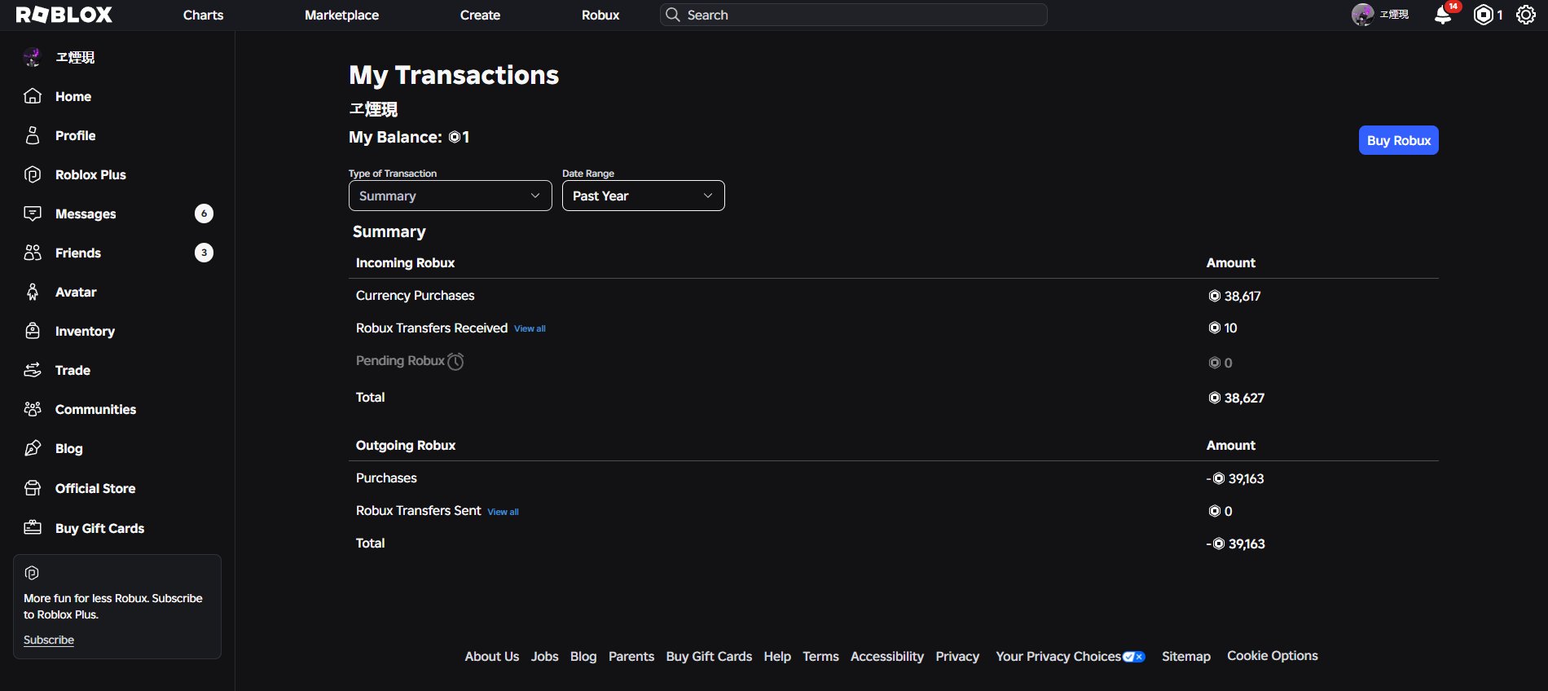Click the Avatar figure icon
1548x691 pixels.
tap(33, 292)
